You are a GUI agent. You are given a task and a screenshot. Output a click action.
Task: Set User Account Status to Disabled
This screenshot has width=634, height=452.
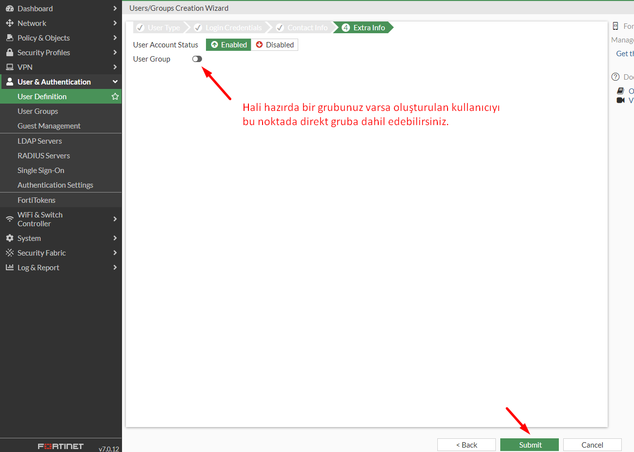tap(275, 44)
